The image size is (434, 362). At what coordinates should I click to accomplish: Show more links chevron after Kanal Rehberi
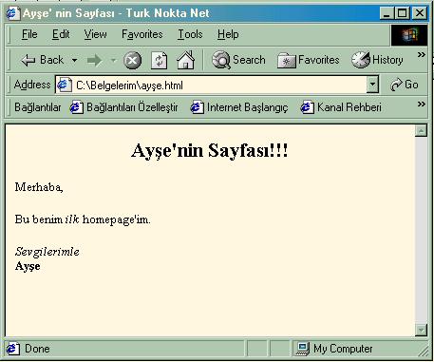tap(421, 104)
